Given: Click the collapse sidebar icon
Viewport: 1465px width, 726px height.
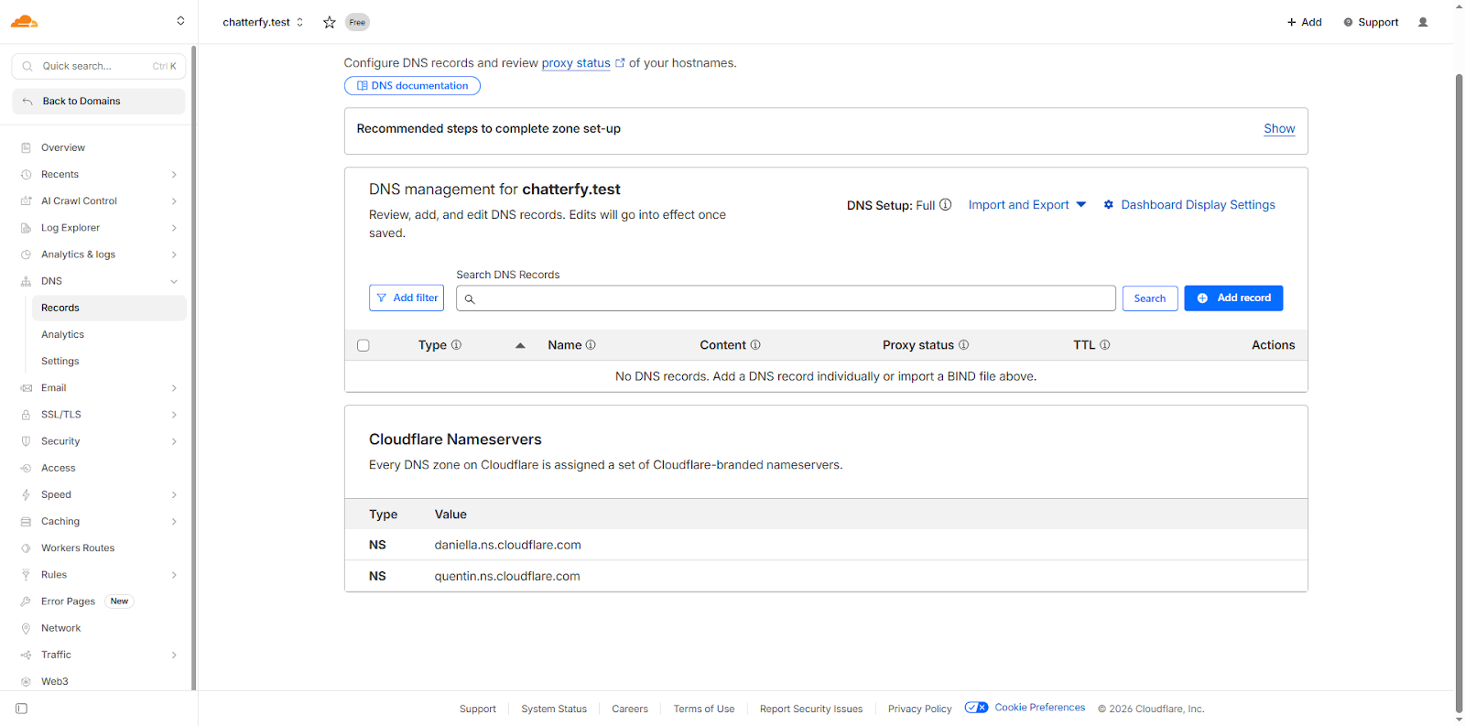Looking at the screenshot, I should point(22,709).
